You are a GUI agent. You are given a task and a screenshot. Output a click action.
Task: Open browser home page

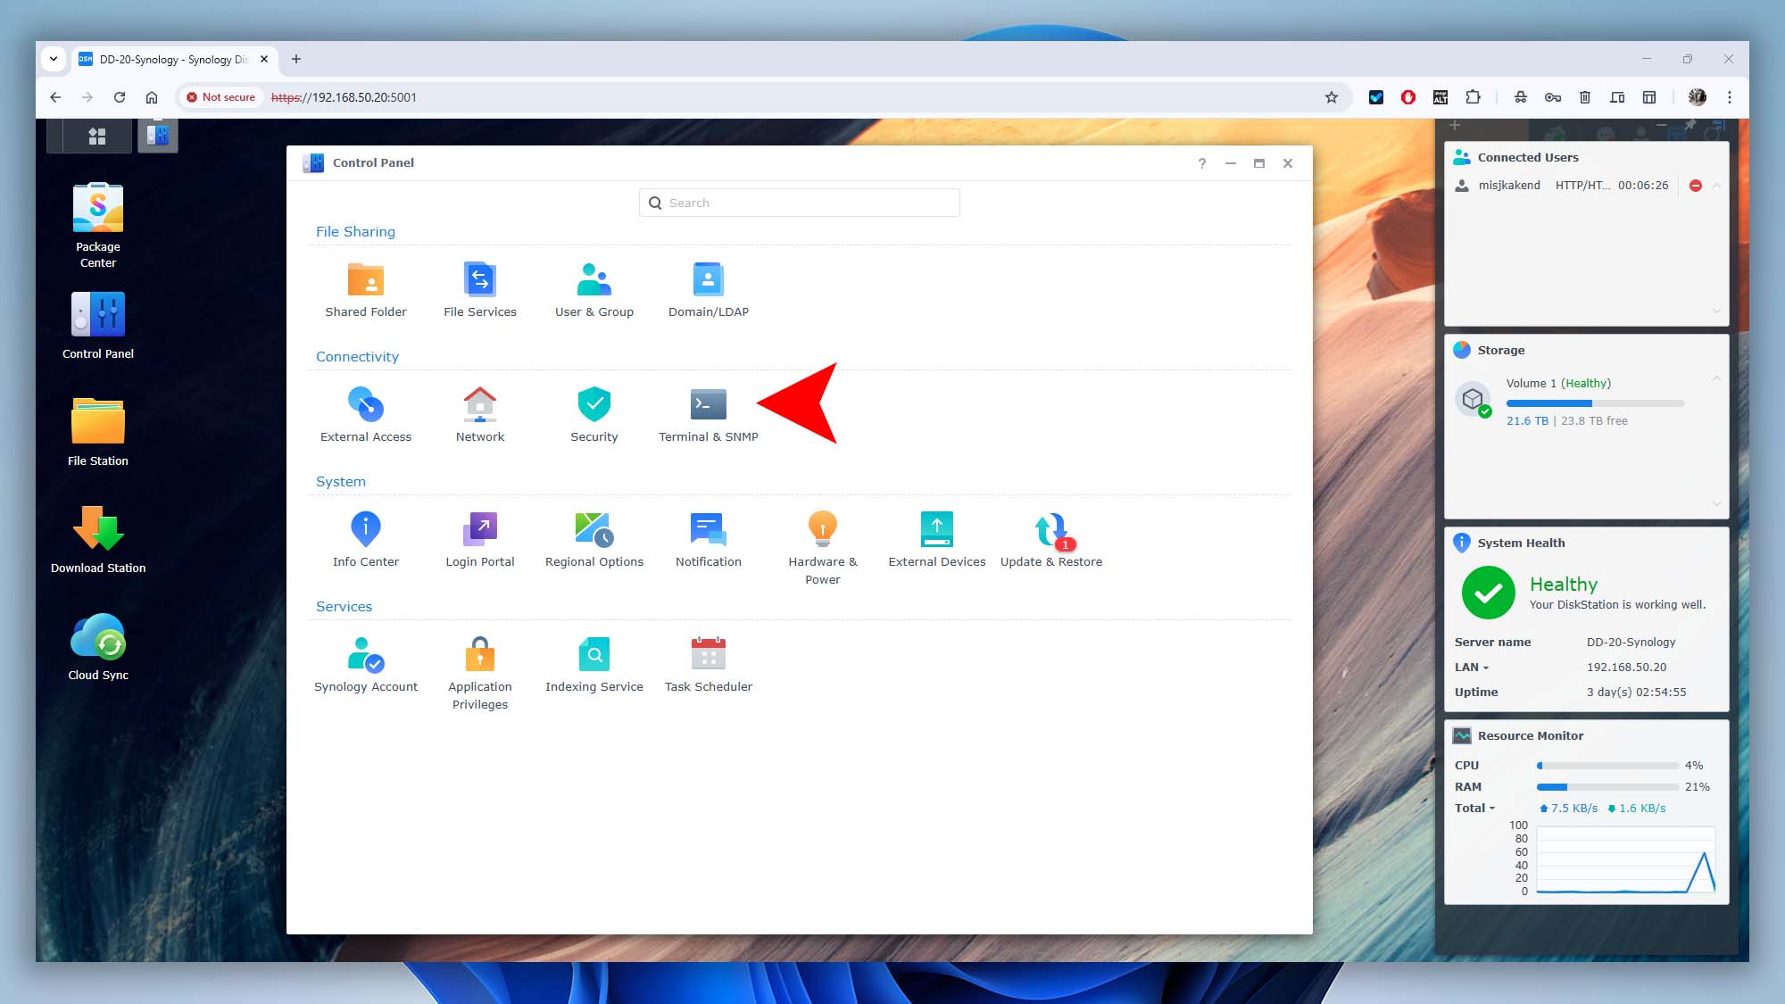click(152, 97)
